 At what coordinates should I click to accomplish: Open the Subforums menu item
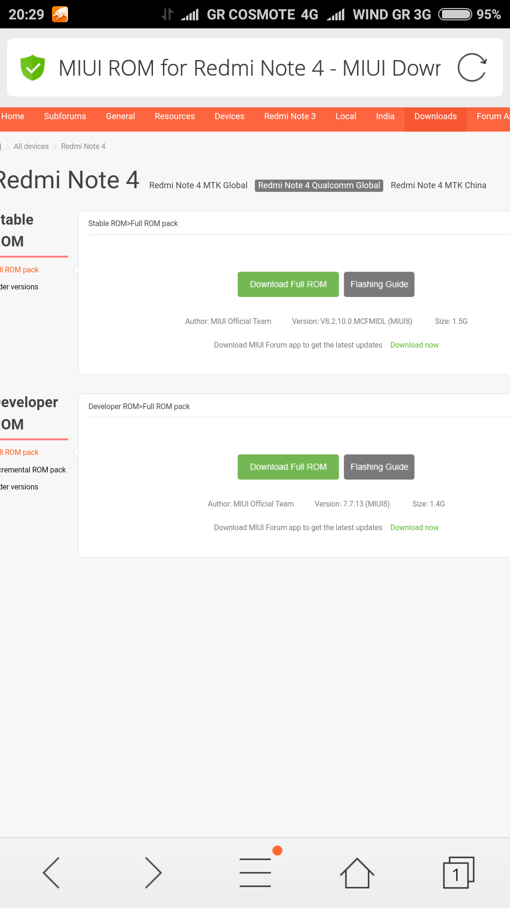pyautogui.click(x=65, y=116)
